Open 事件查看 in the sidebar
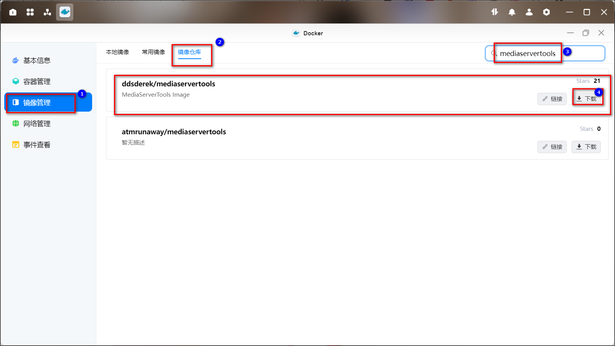The image size is (615, 346). tap(37, 145)
